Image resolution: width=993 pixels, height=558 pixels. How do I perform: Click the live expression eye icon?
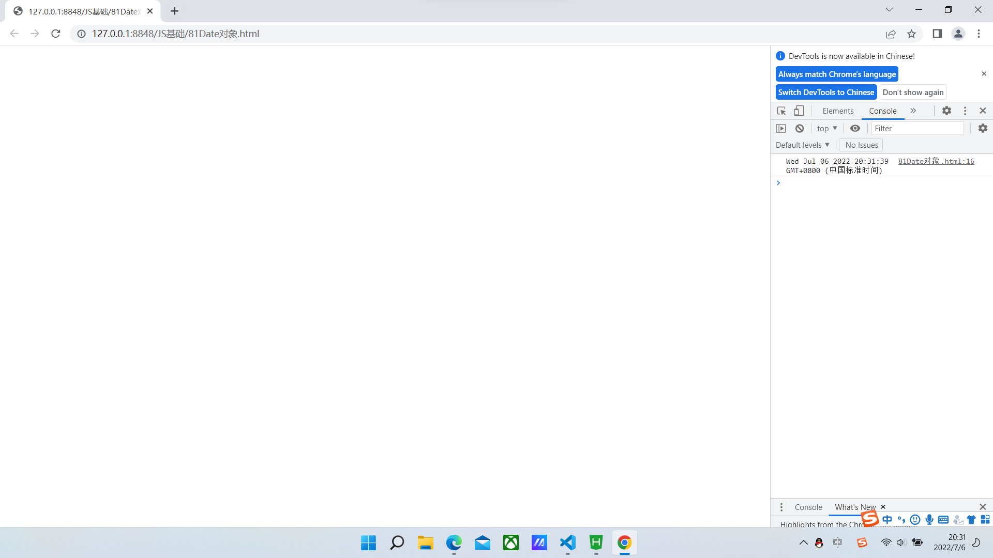(855, 129)
